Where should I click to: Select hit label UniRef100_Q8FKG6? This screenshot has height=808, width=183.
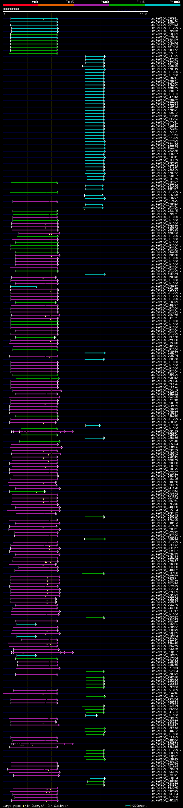164,119
